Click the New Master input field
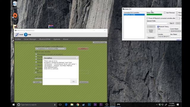 coord(176,37)
